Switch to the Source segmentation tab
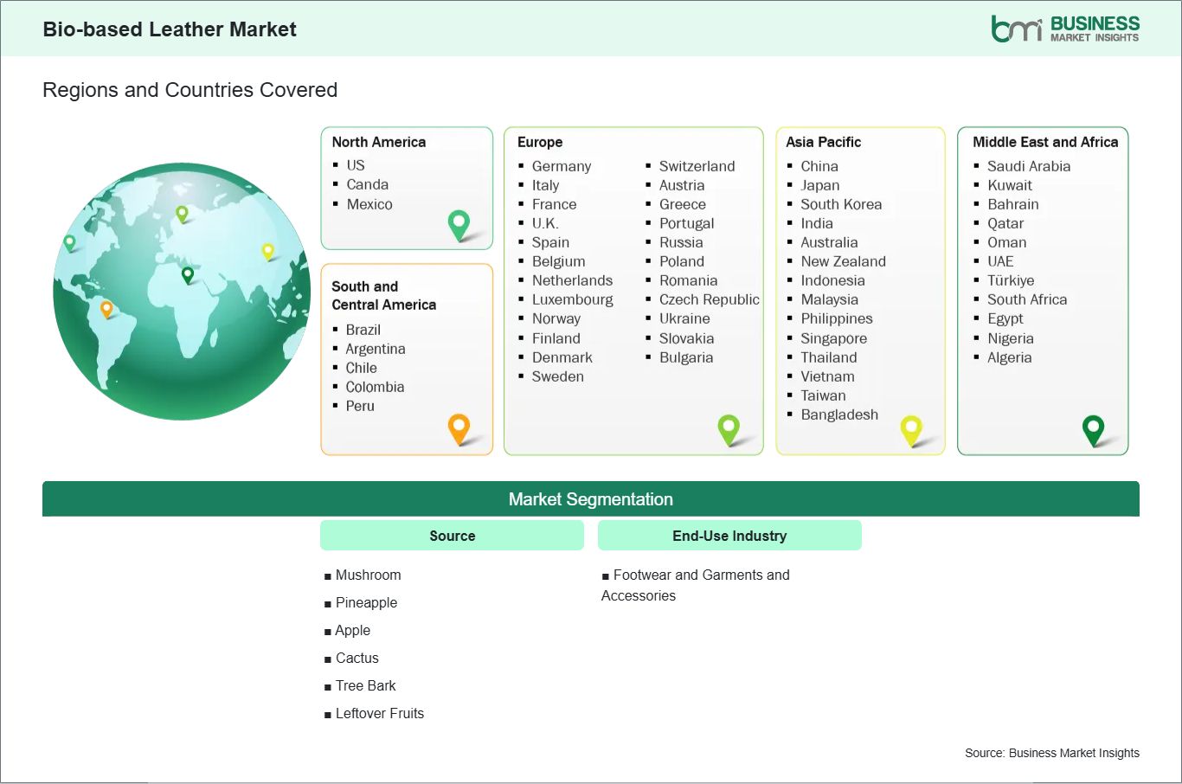 point(451,535)
